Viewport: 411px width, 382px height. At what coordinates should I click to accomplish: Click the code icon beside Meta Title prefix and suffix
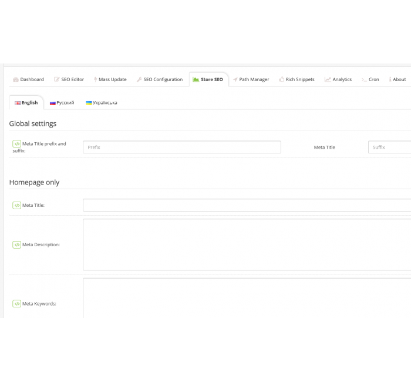[x=17, y=144]
